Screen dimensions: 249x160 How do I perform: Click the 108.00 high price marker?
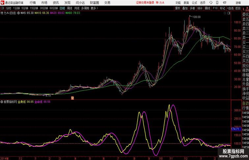196,17
